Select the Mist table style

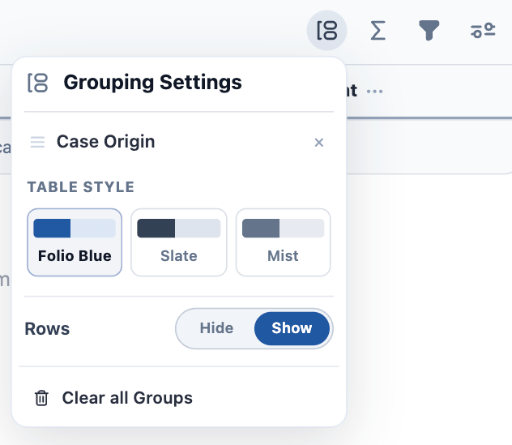click(x=283, y=242)
